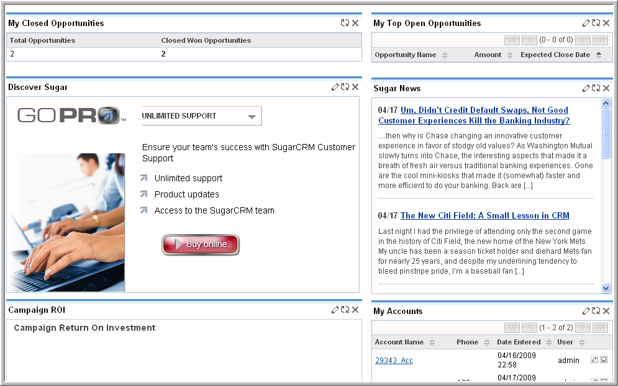Go to first page in My Accounts
The height and width of the screenshot is (386, 618).
[512, 327]
